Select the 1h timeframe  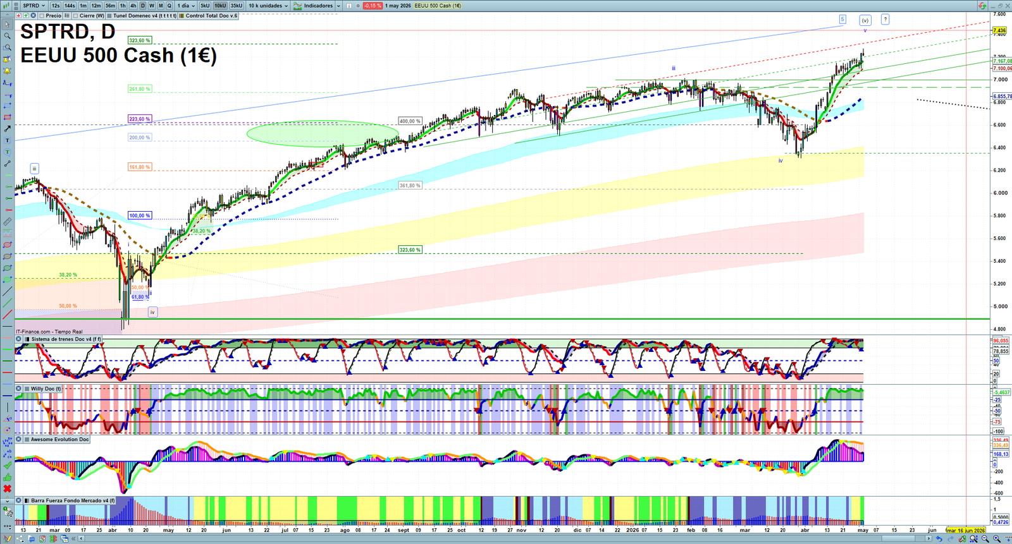(123, 6)
